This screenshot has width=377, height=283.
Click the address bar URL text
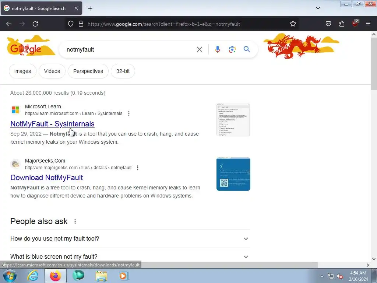[164, 24]
